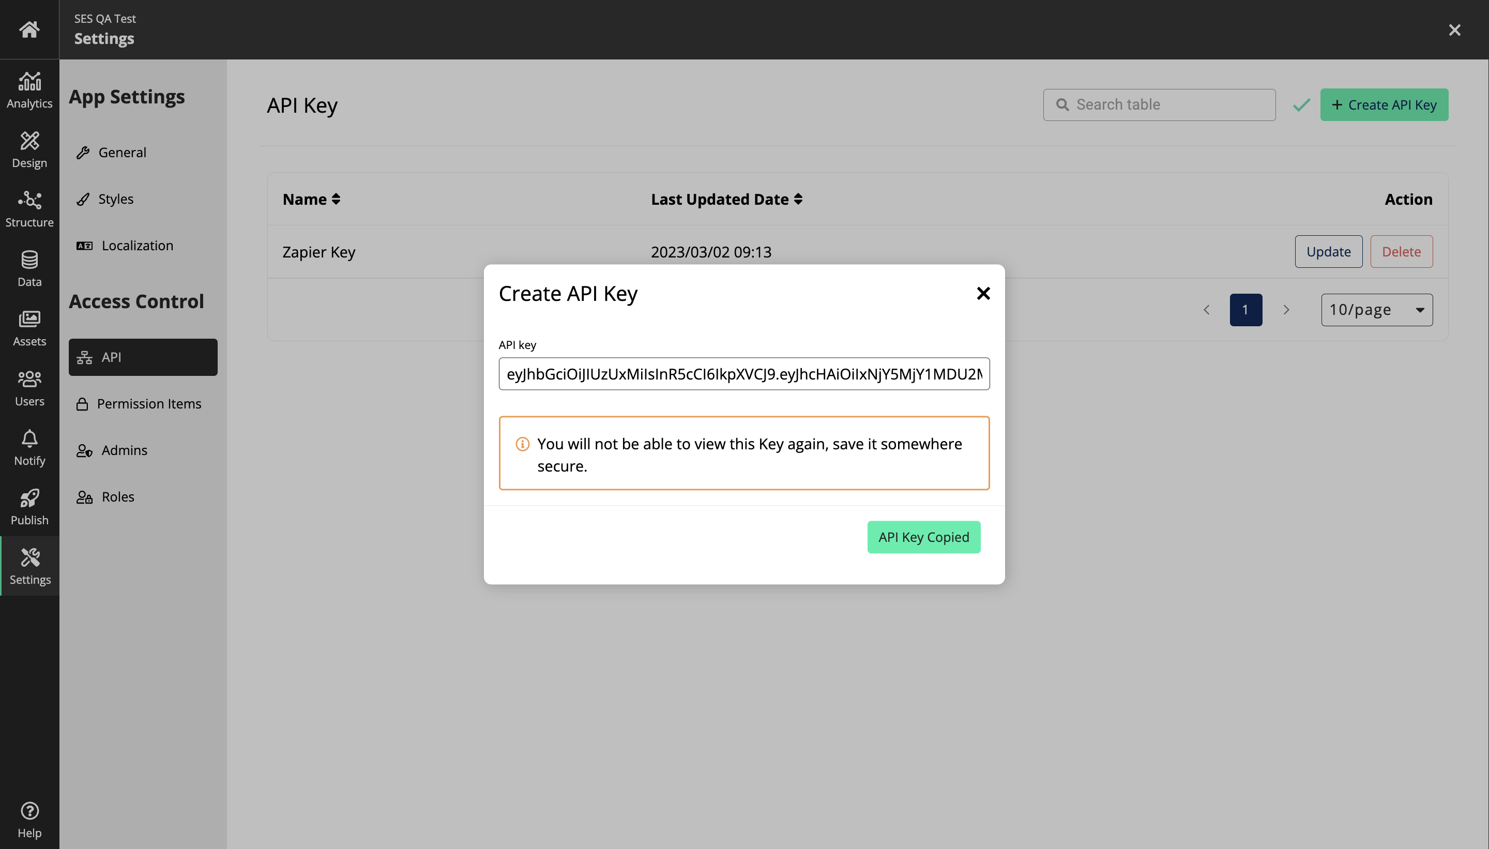Select page 1 button
Viewport: 1489px width, 849px height.
click(x=1246, y=310)
